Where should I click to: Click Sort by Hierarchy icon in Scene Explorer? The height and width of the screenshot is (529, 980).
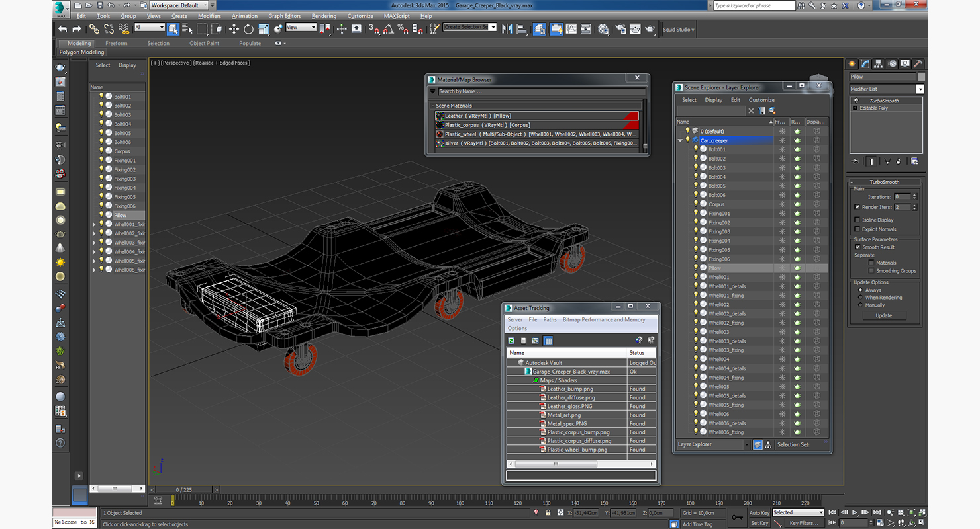768,444
